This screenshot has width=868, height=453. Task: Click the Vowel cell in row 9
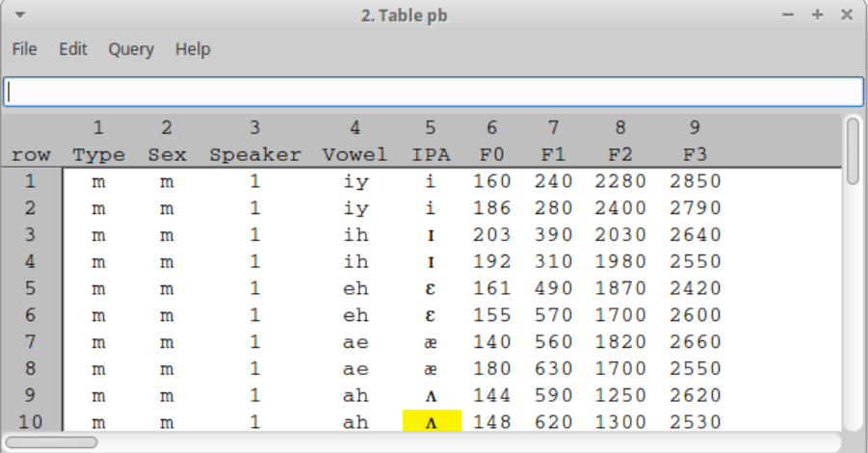(x=355, y=395)
